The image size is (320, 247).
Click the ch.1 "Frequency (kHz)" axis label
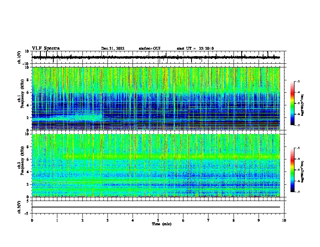click(x=22, y=94)
